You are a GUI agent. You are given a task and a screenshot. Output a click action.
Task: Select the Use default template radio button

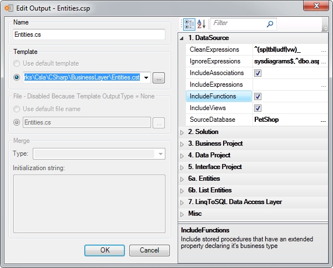click(x=17, y=63)
